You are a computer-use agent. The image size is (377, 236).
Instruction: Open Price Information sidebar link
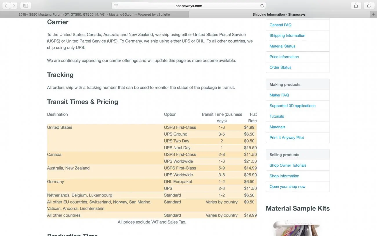(284, 57)
